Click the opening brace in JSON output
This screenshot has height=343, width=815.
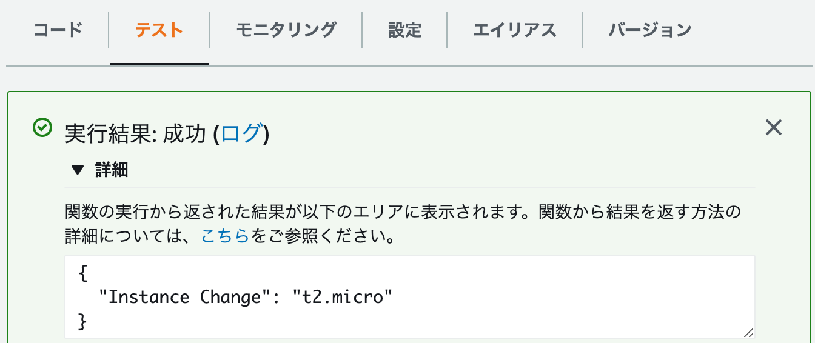83,274
